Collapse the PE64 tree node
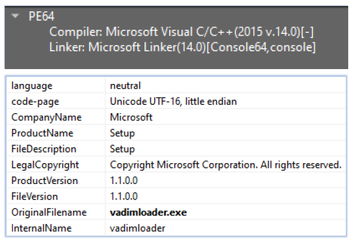 [x=15, y=16]
